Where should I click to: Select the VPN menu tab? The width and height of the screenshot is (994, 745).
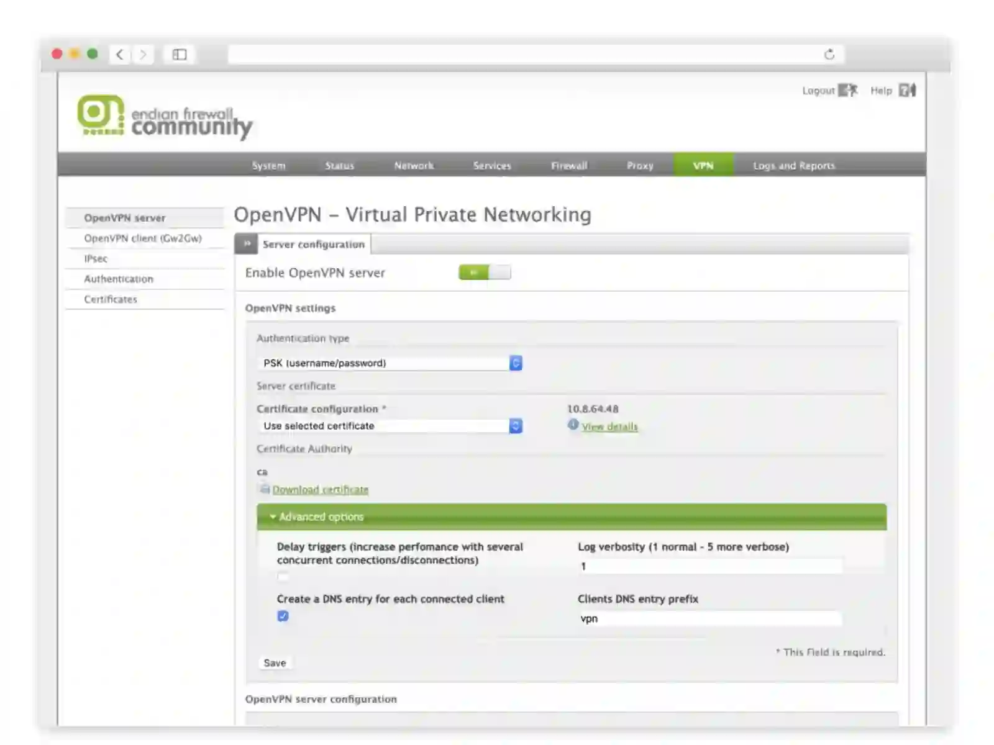click(x=703, y=165)
